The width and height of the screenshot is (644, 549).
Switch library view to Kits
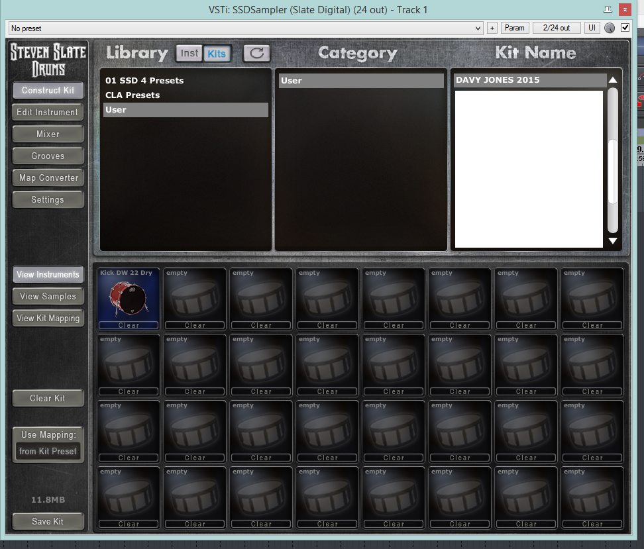pos(217,54)
